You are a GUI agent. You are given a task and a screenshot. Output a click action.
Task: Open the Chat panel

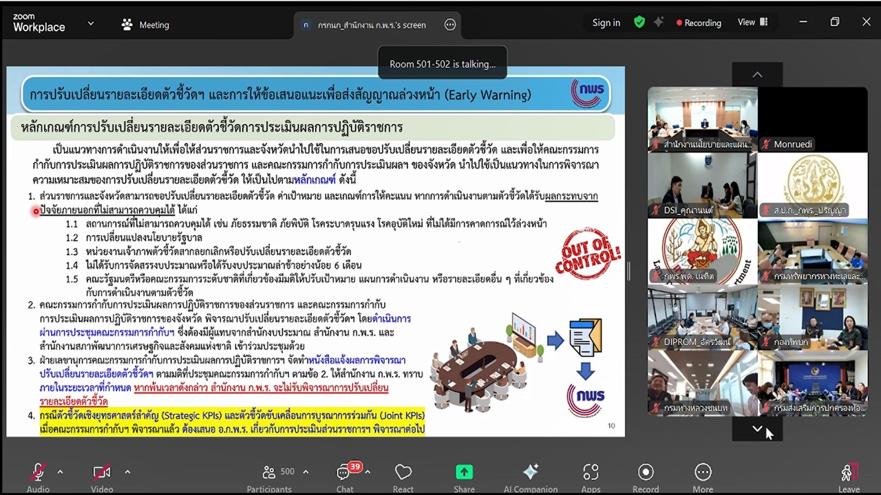click(344, 473)
